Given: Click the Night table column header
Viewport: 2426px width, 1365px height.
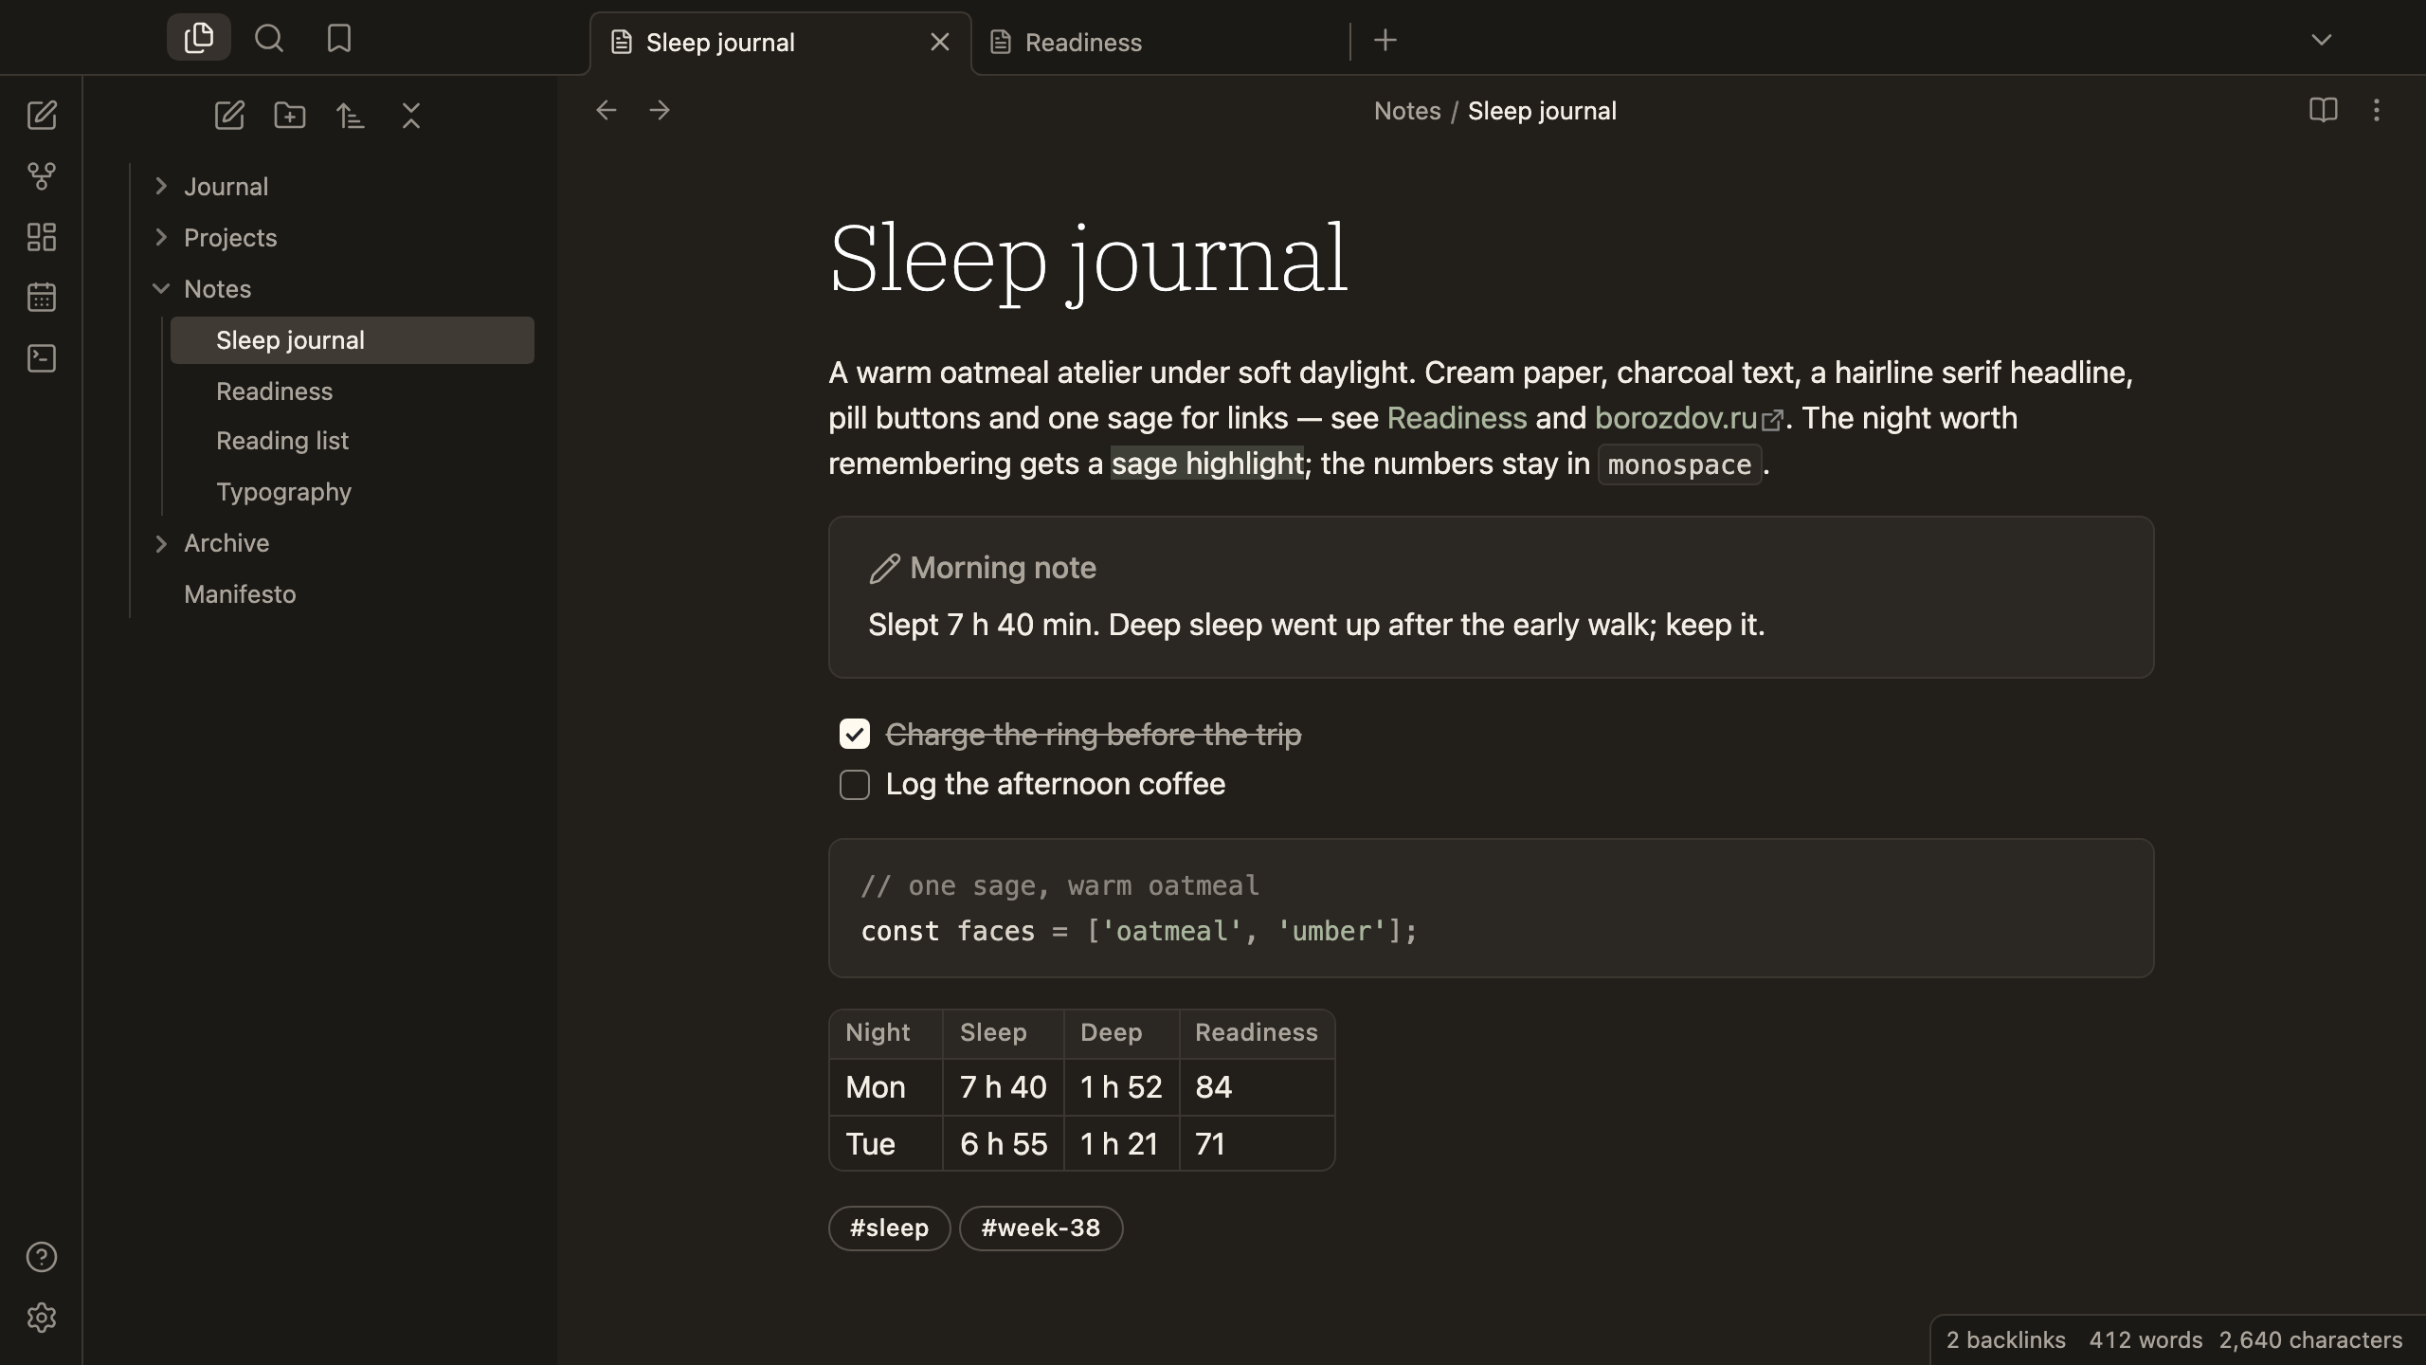Looking at the screenshot, I should coord(886,1033).
